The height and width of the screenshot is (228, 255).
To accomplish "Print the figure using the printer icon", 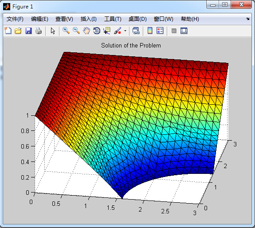I will (39, 31).
